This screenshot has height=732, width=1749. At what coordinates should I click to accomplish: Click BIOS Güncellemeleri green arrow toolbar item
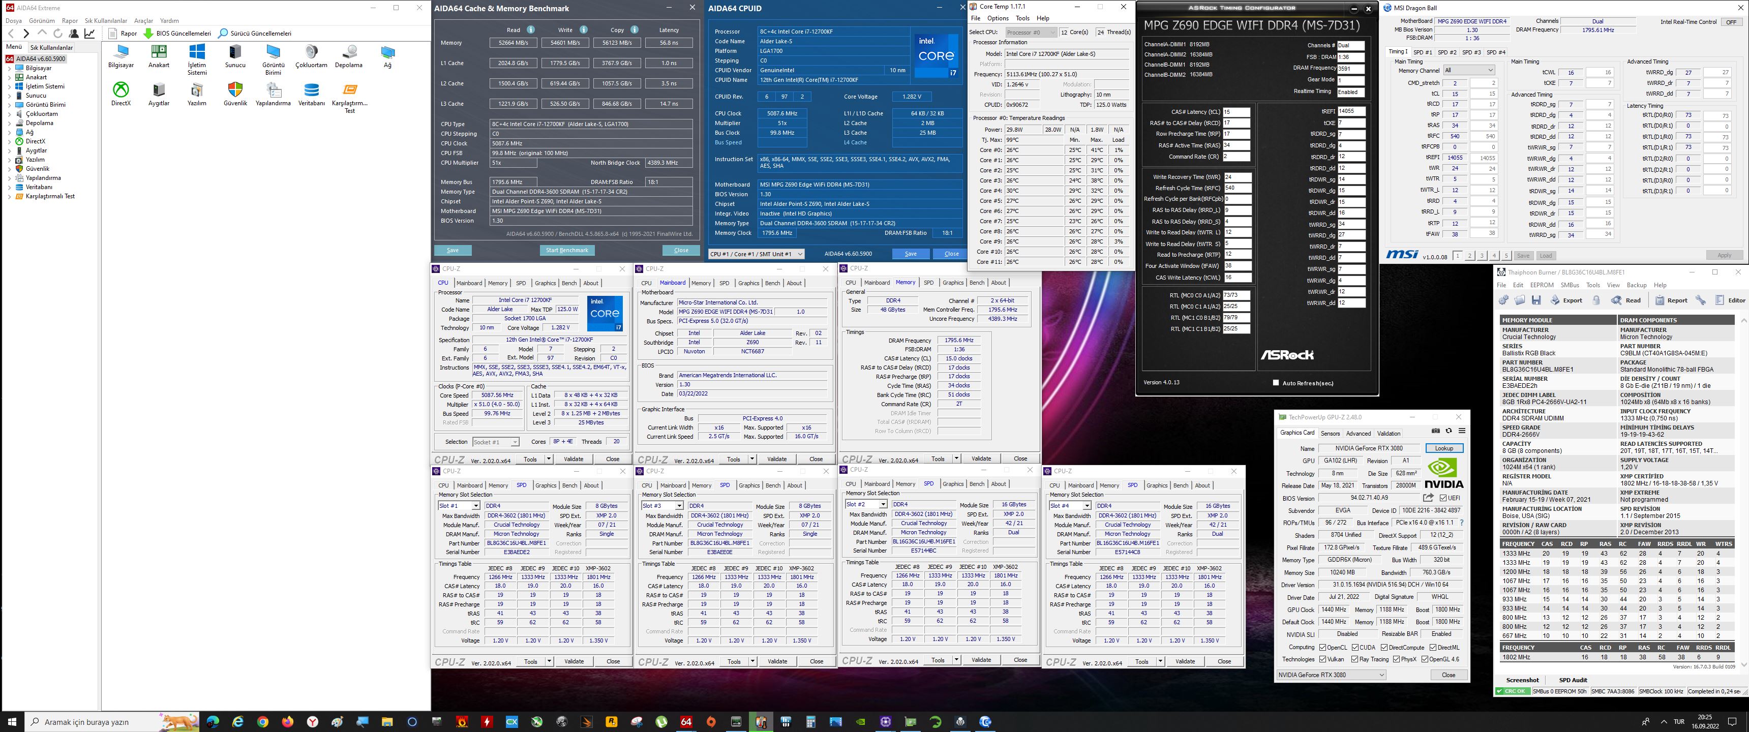coord(176,33)
